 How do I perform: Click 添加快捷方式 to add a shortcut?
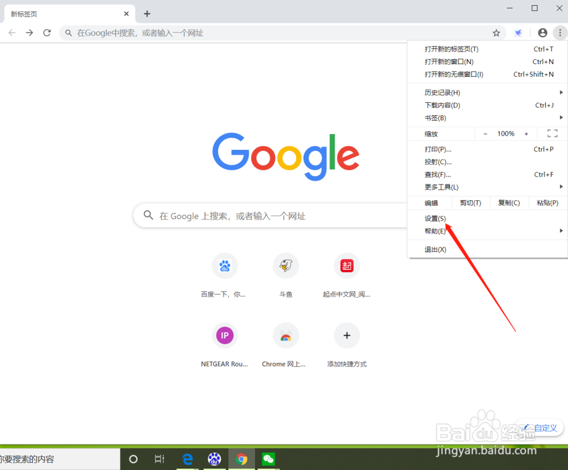click(346, 335)
